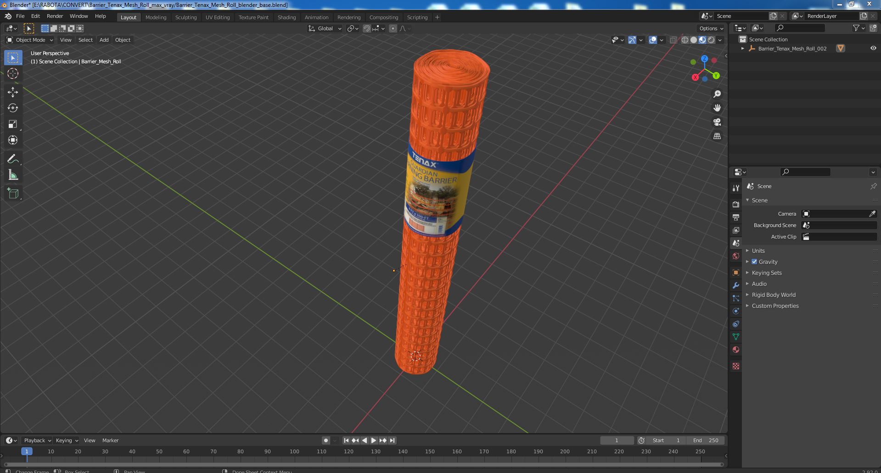Open the Material properties tab

[x=736, y=350]
